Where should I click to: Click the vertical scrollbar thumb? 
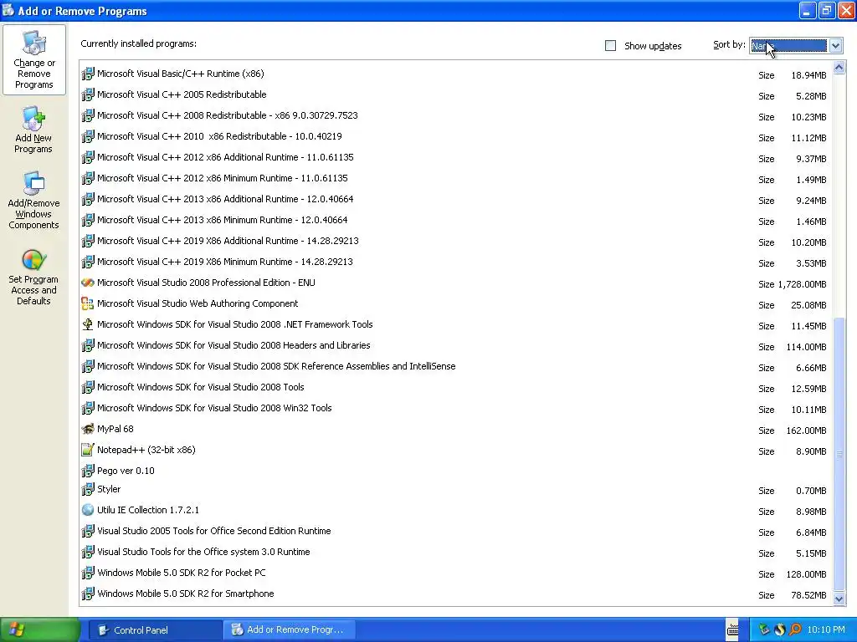(839, 454)
